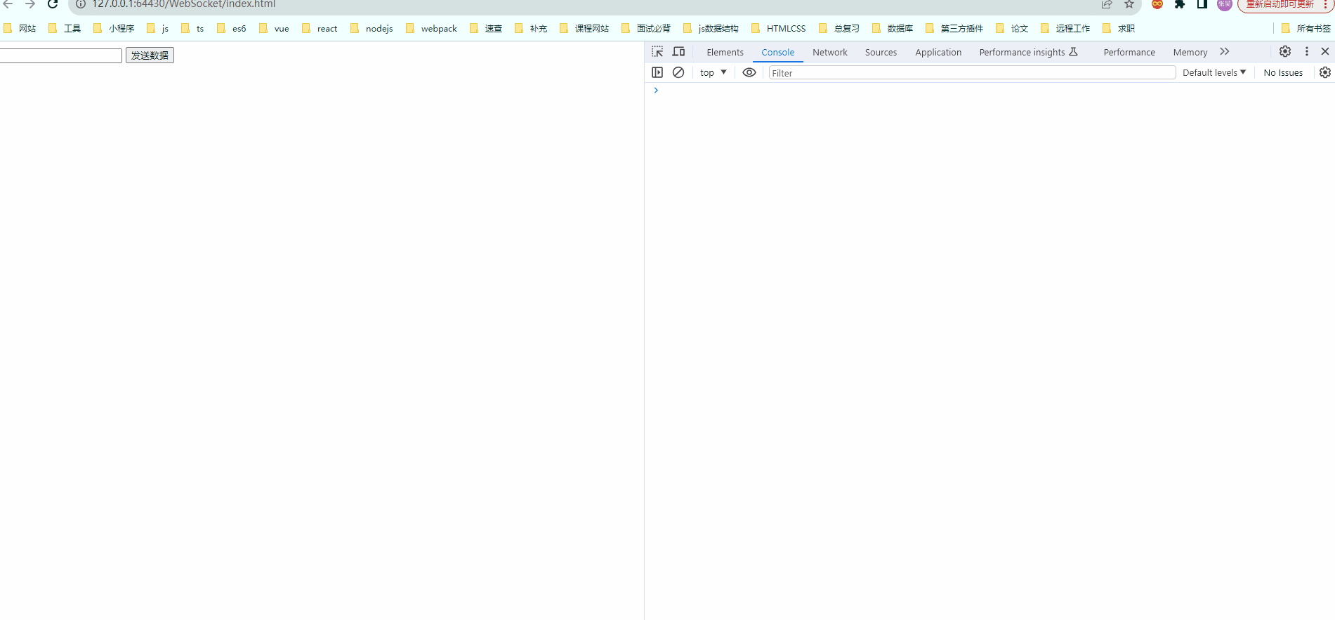
Task: Show more DevTools tabs
Action: [x=1225, y=51]
